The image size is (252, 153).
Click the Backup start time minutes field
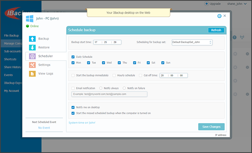(105, 42)
